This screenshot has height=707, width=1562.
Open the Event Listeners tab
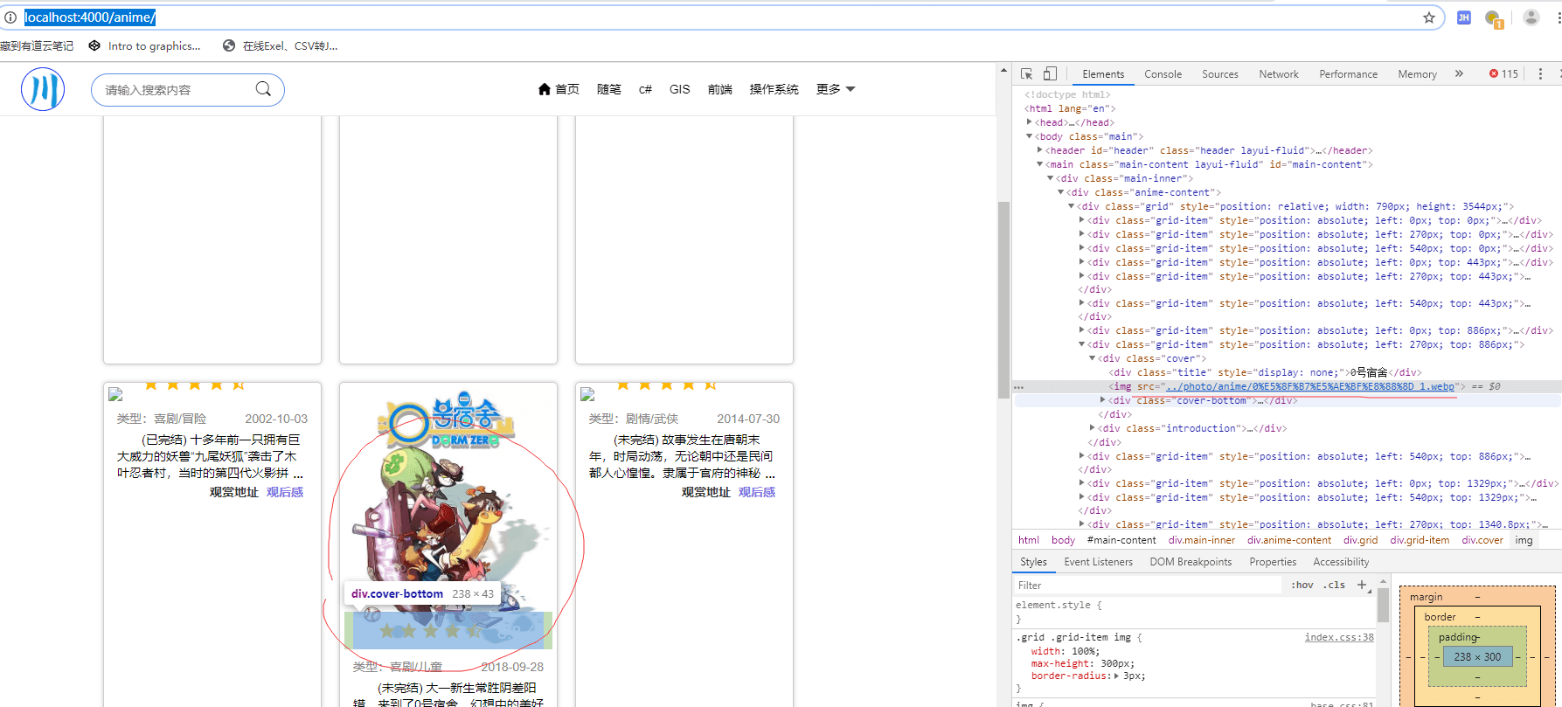1098,562
